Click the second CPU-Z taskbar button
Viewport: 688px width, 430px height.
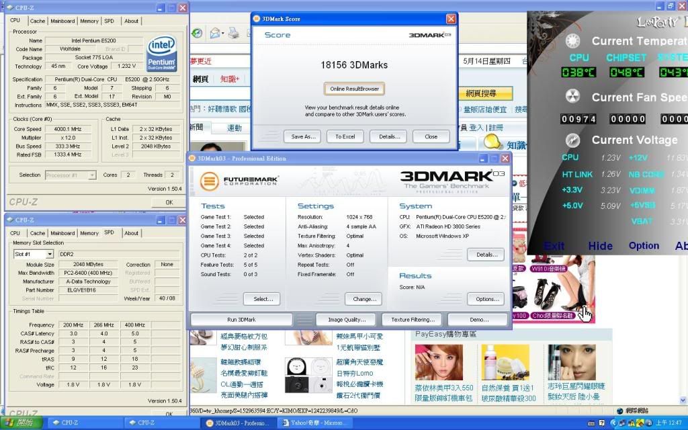click(162, 423)
